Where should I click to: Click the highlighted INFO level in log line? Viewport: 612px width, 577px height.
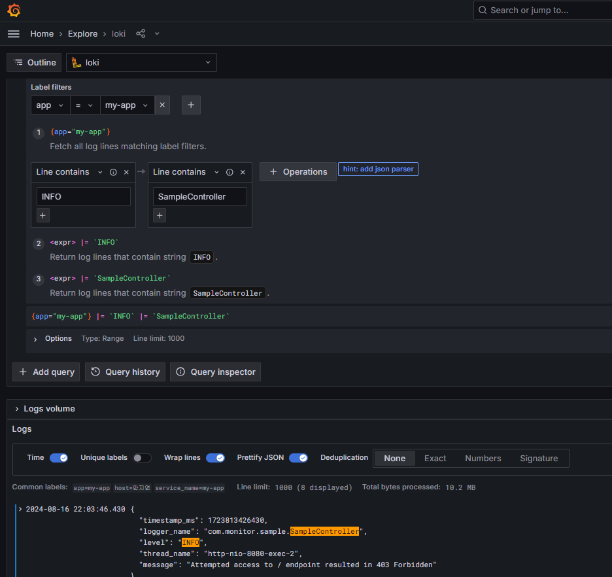[190, 542]
